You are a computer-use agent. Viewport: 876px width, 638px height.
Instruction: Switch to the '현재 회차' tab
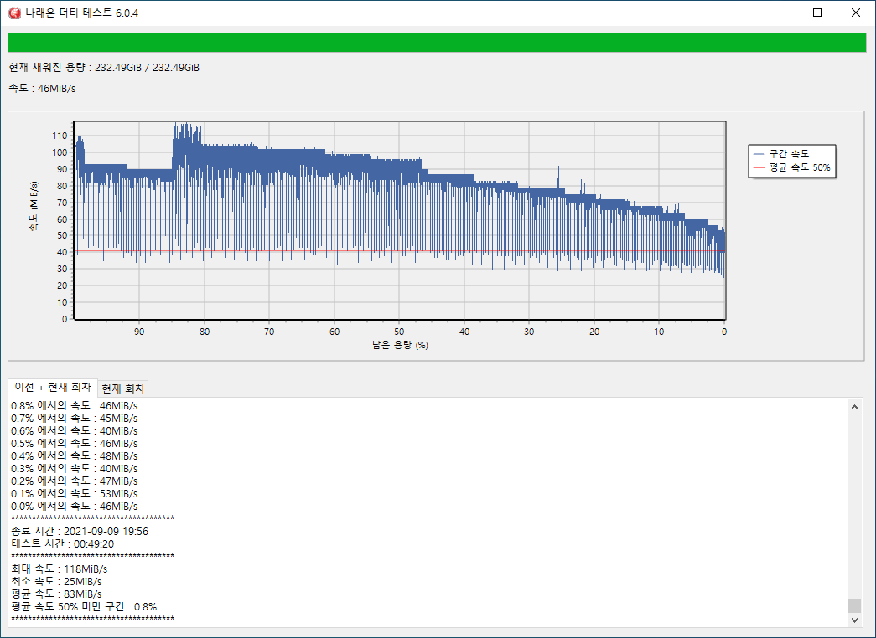point(123,388)
